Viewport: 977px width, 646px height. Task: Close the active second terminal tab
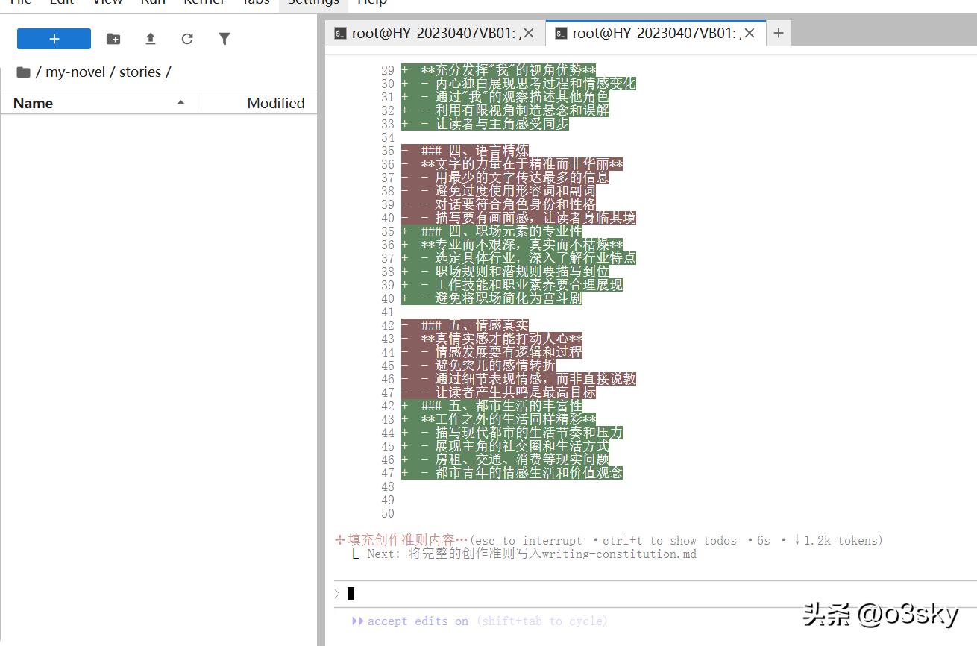(750, 33)
